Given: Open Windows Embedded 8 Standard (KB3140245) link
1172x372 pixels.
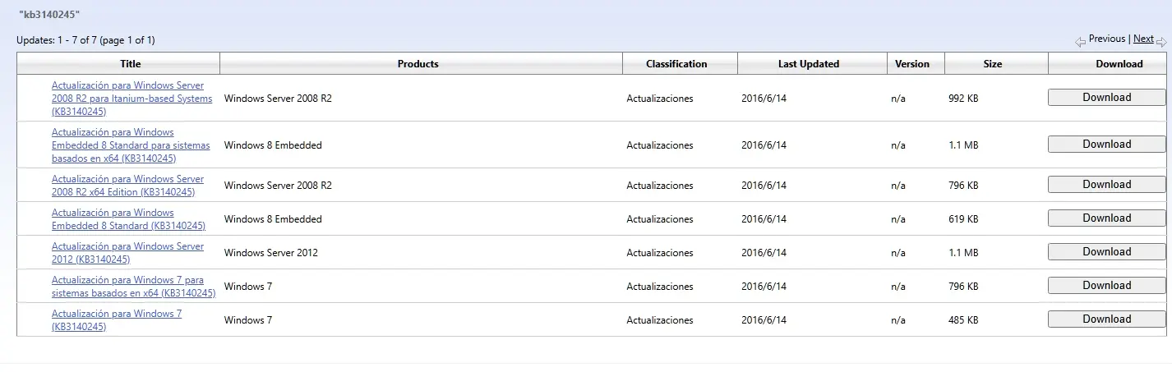Looking at the screenshot, I should (128, 219).
